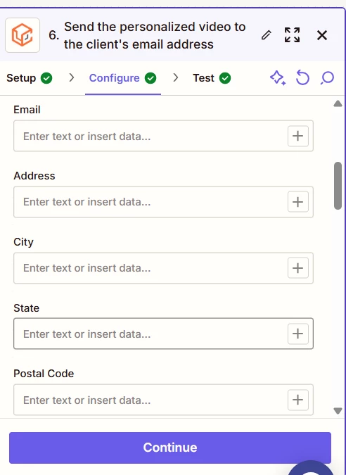Click the undo/revert arrow icon
The height and width of the screenshot is (475, 346).
302,77
